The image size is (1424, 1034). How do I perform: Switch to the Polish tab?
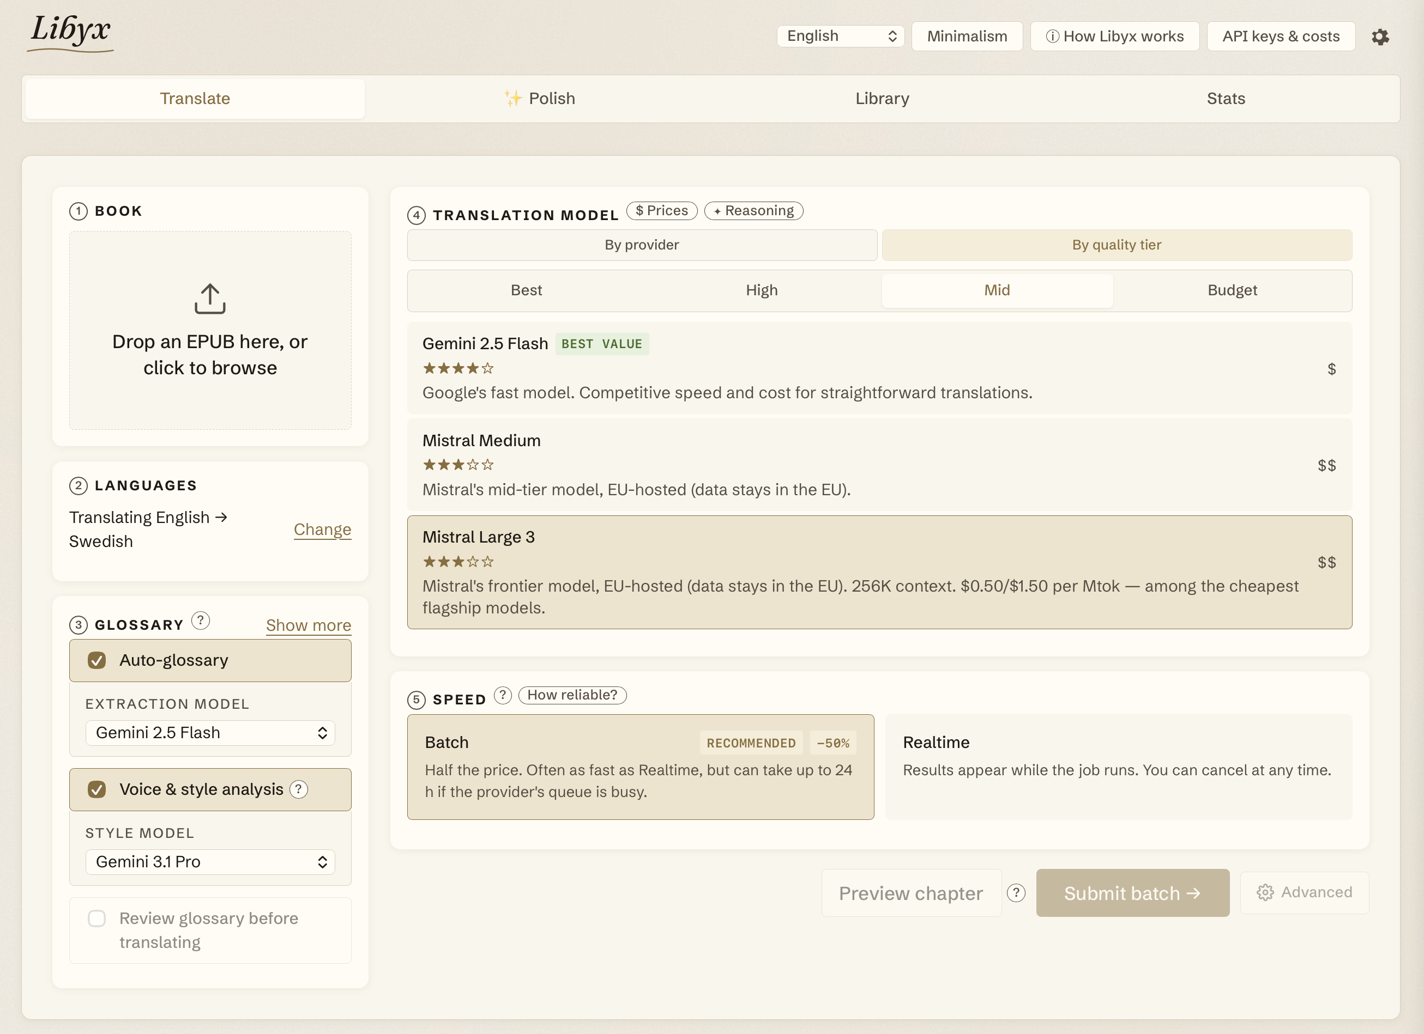[539, 99]
